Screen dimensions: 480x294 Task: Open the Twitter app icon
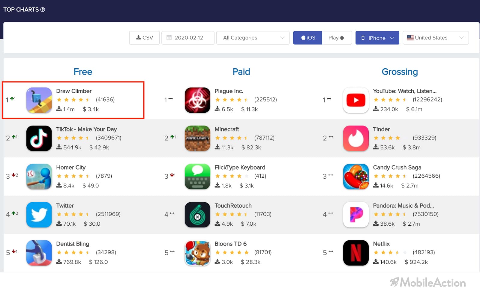[39, 215]
